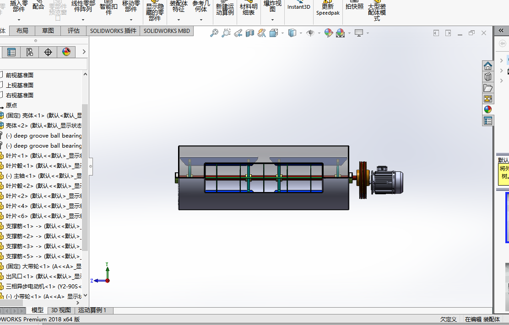
Task: Click the 拍快照 button
Action: 354,5
